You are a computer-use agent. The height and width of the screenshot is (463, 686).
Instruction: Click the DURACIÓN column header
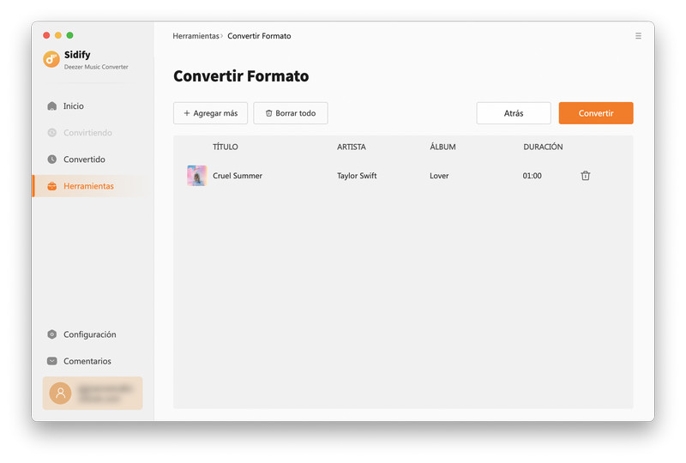(x=543, y=147)
